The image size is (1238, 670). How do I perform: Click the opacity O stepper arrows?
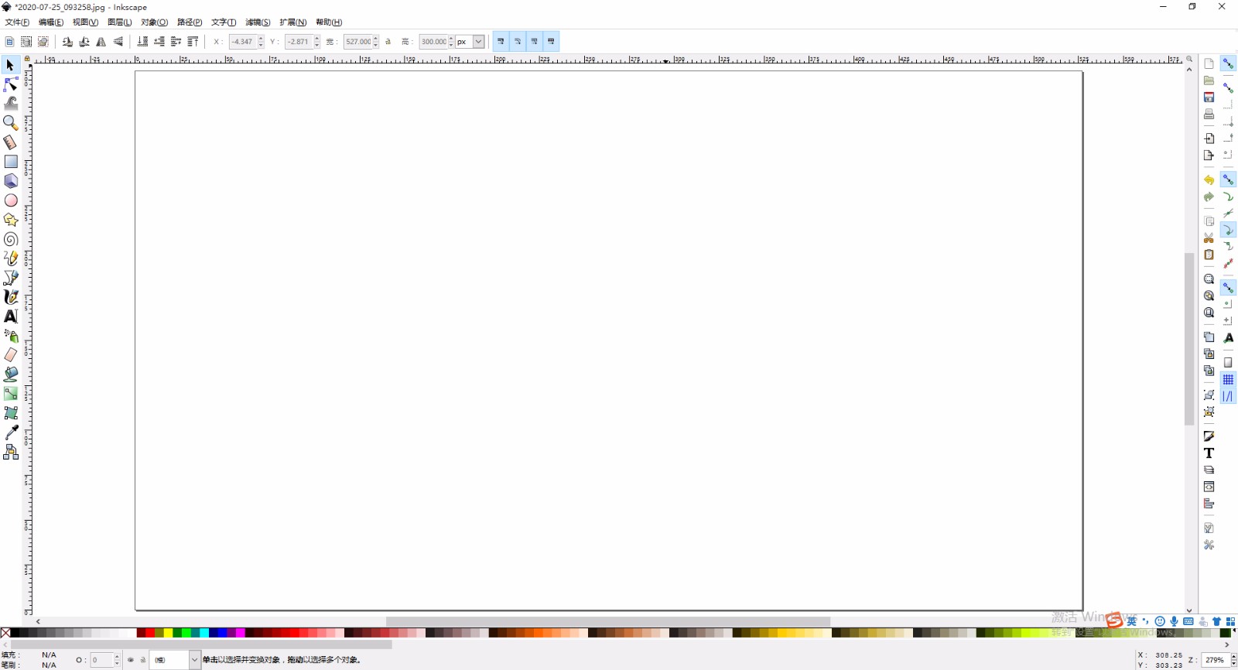click(x=117, y=660)
